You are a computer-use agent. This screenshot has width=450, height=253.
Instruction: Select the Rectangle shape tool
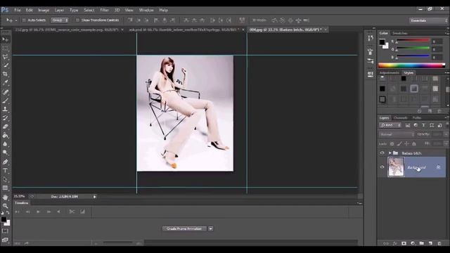click(x=5, y=188)
